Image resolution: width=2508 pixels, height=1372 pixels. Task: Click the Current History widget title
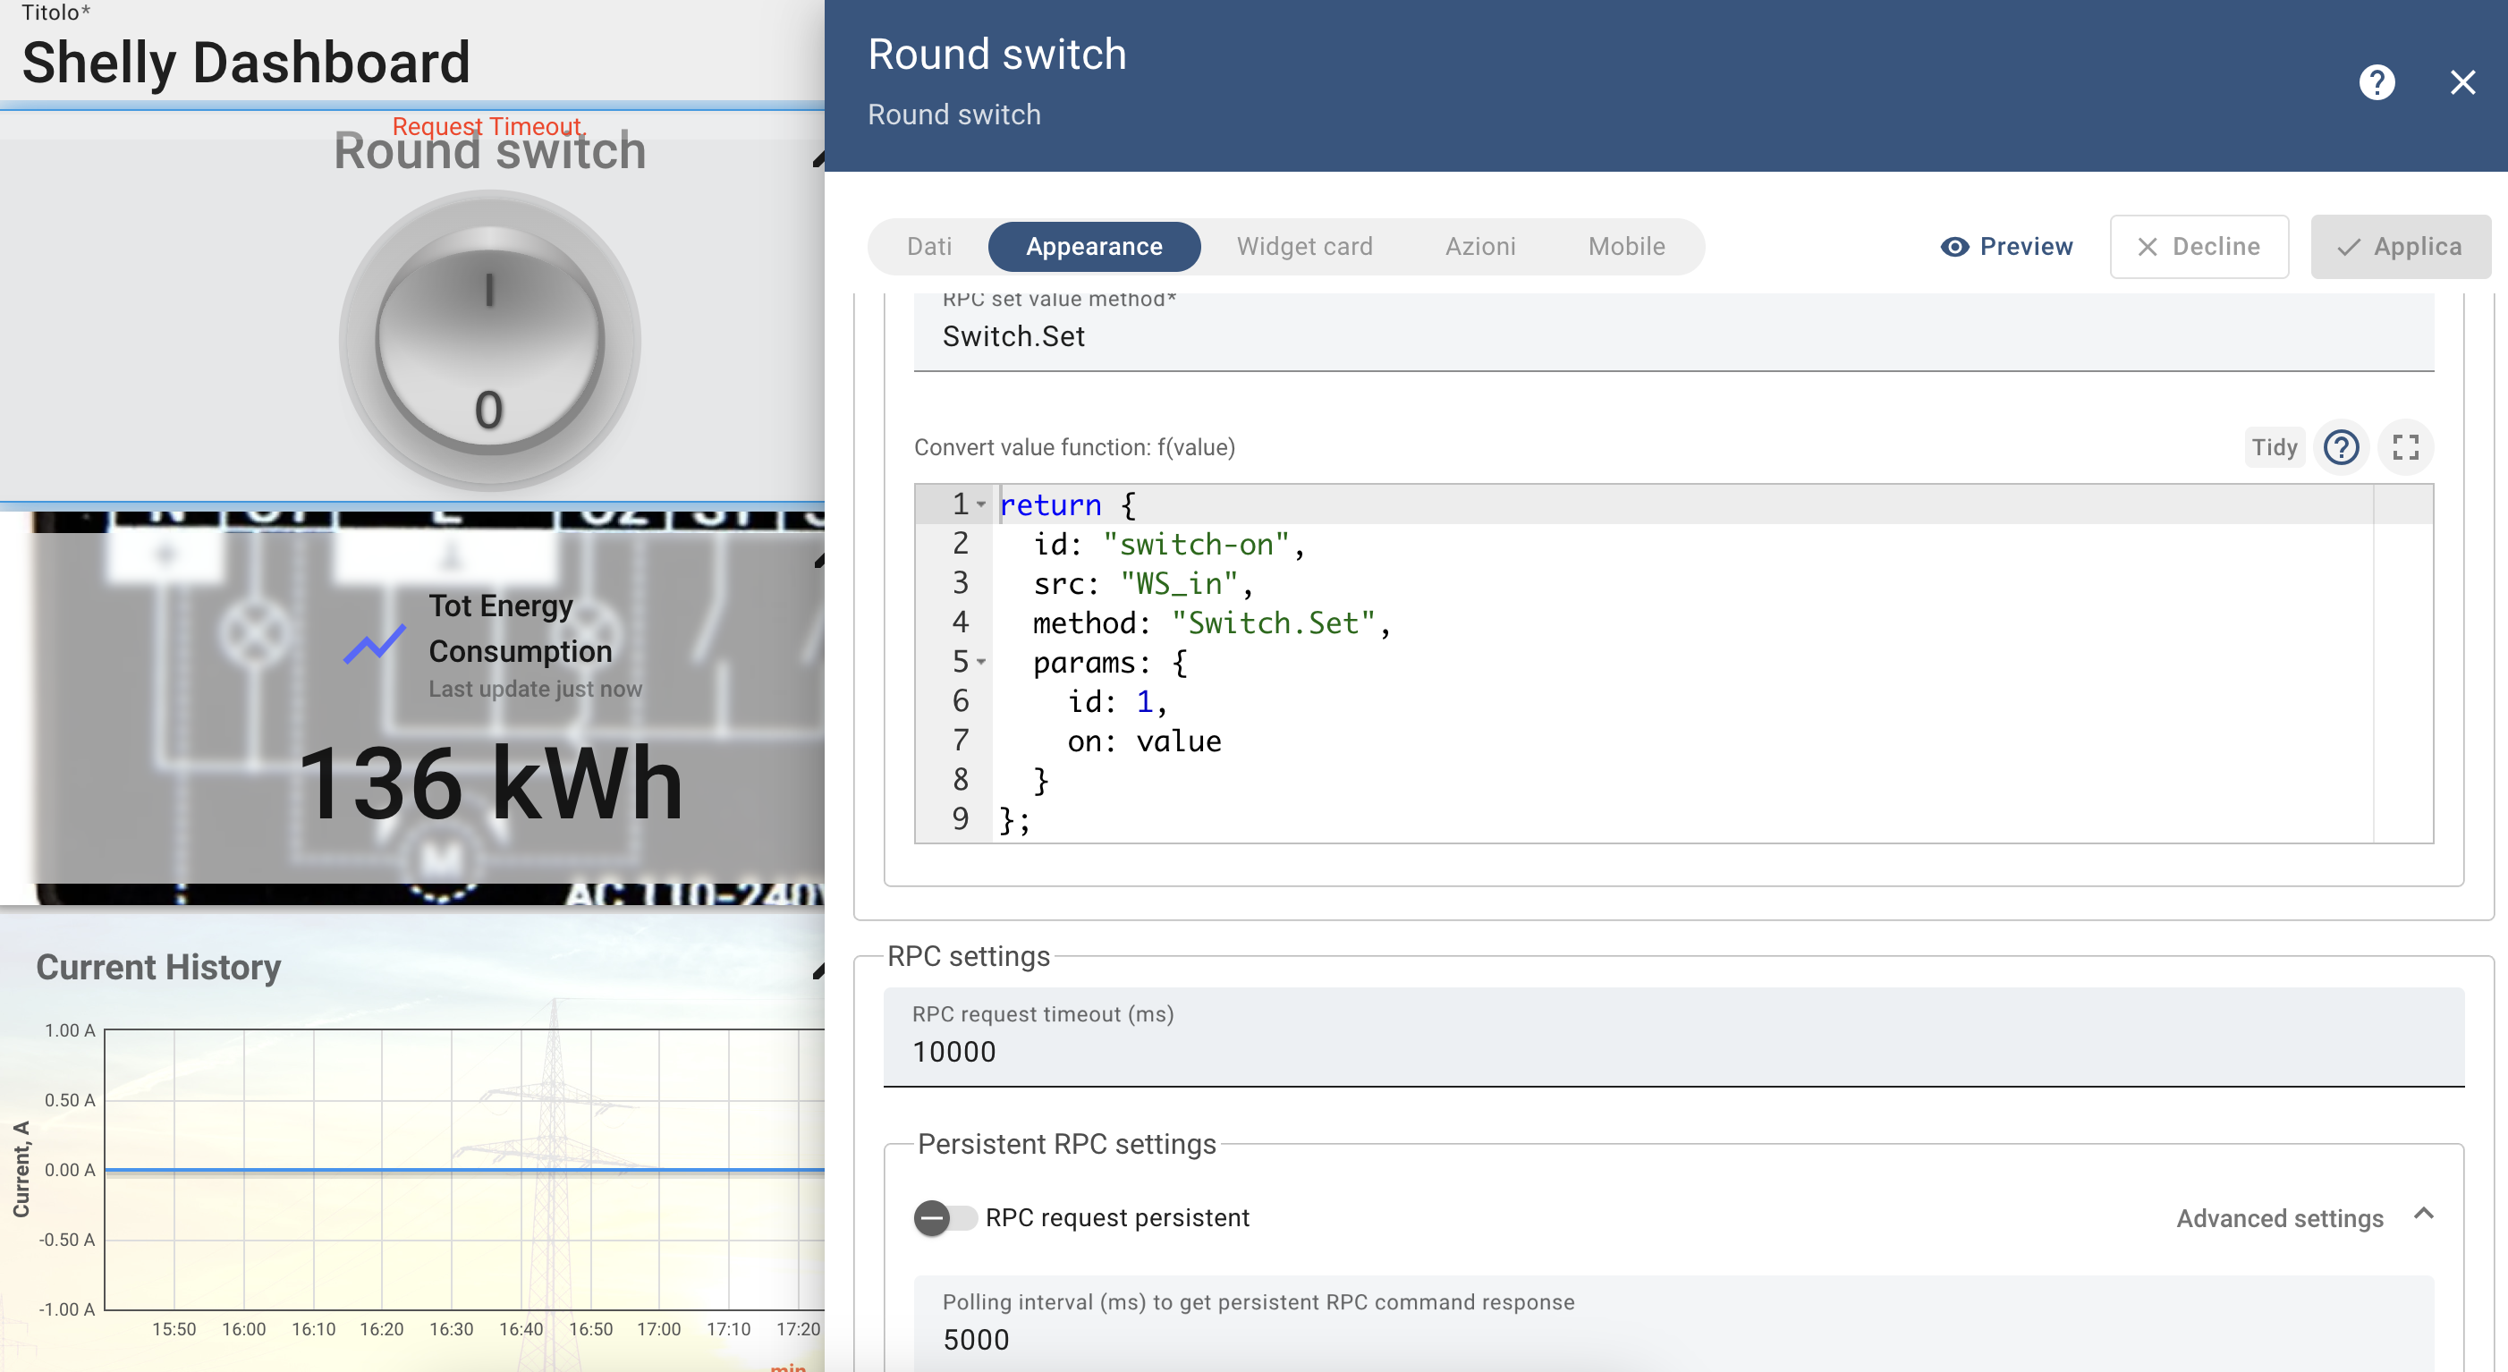158,967
